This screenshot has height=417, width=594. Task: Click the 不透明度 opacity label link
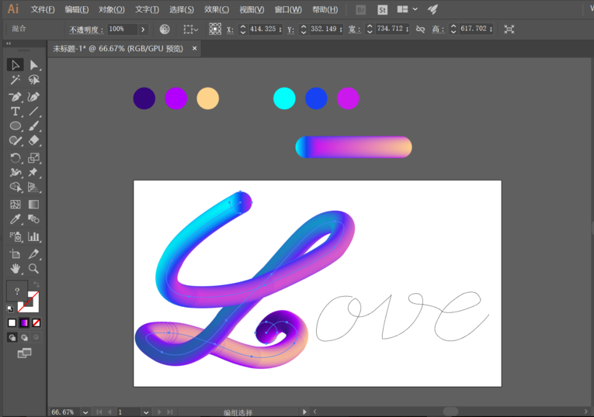point(86,29)
